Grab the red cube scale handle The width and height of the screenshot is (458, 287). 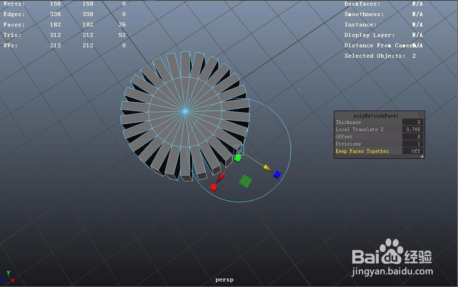[x=213, y=188]
